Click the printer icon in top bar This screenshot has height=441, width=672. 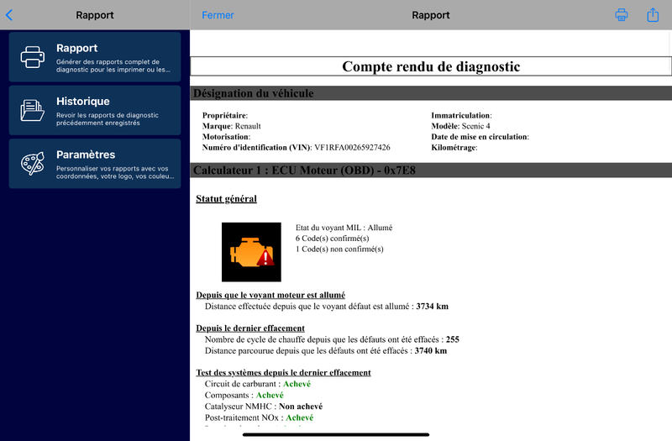(x=622, y=15)
